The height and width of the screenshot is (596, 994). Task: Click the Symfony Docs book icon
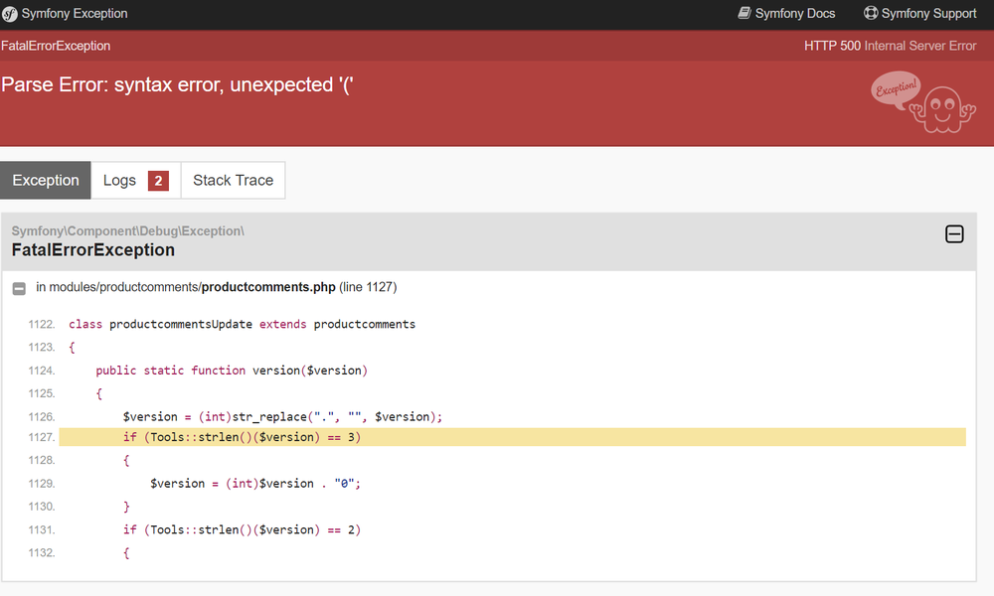745,14
